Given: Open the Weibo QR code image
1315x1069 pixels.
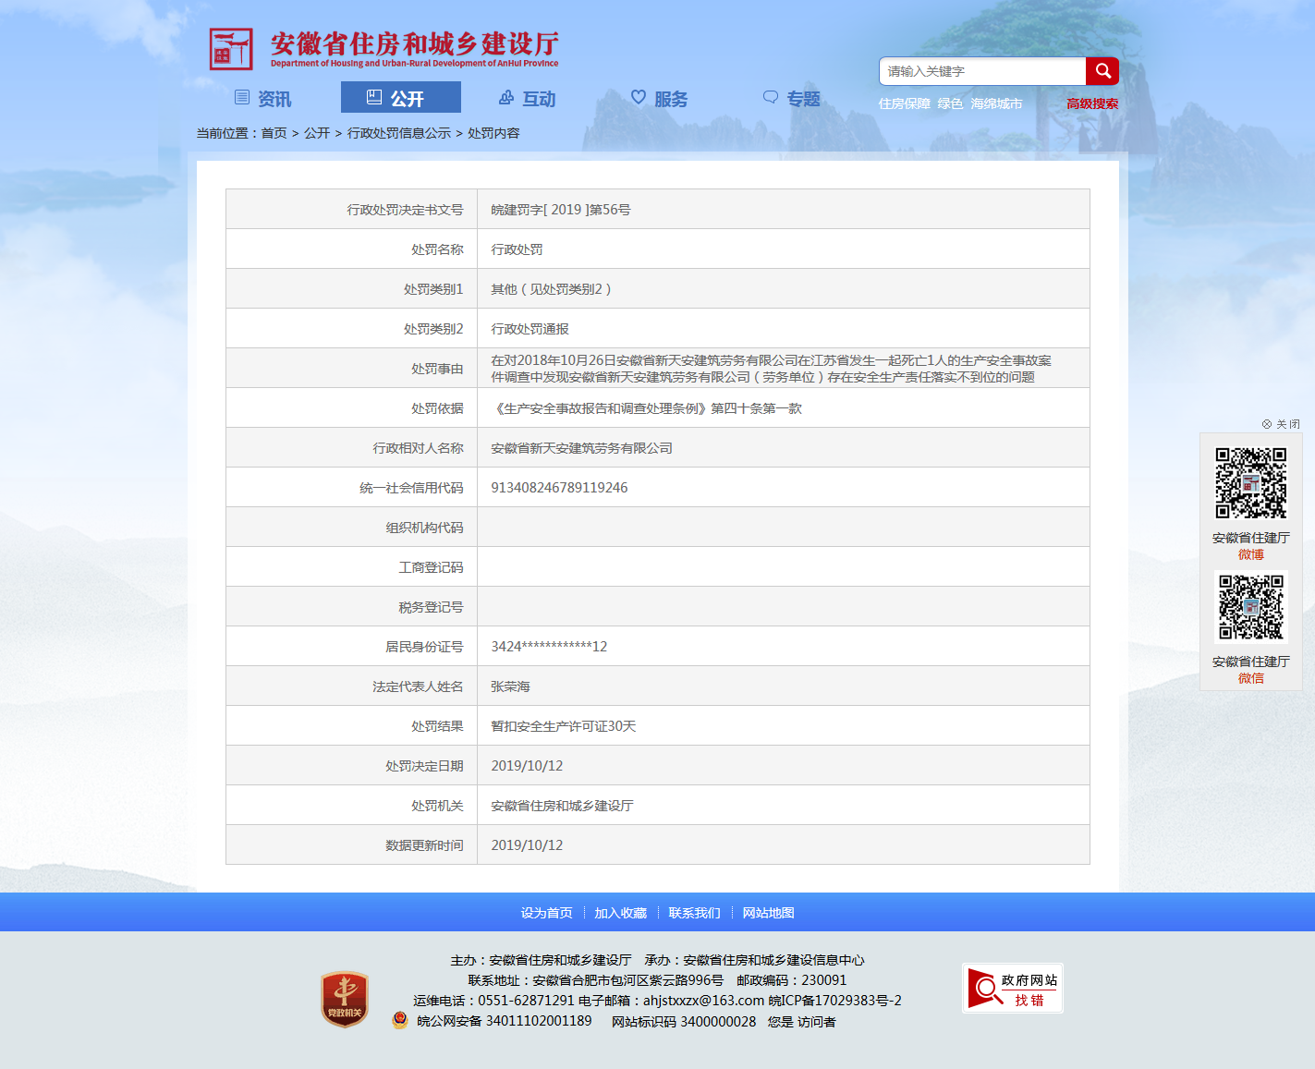Looking at the screenshot, I should coord(1251,483).
